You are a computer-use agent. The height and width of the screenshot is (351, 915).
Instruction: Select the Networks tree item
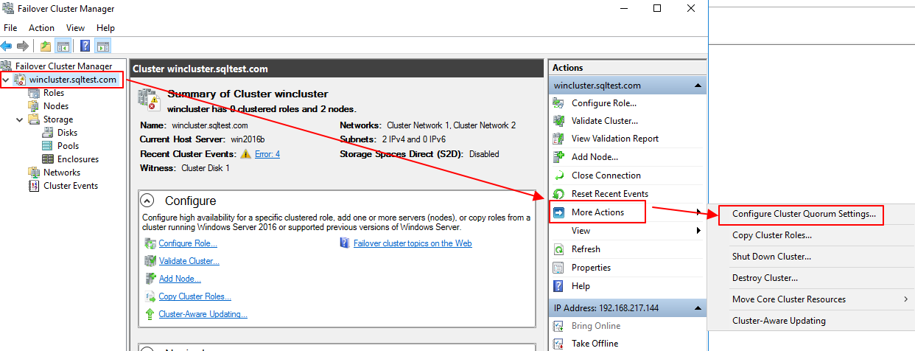click(62, 173)
